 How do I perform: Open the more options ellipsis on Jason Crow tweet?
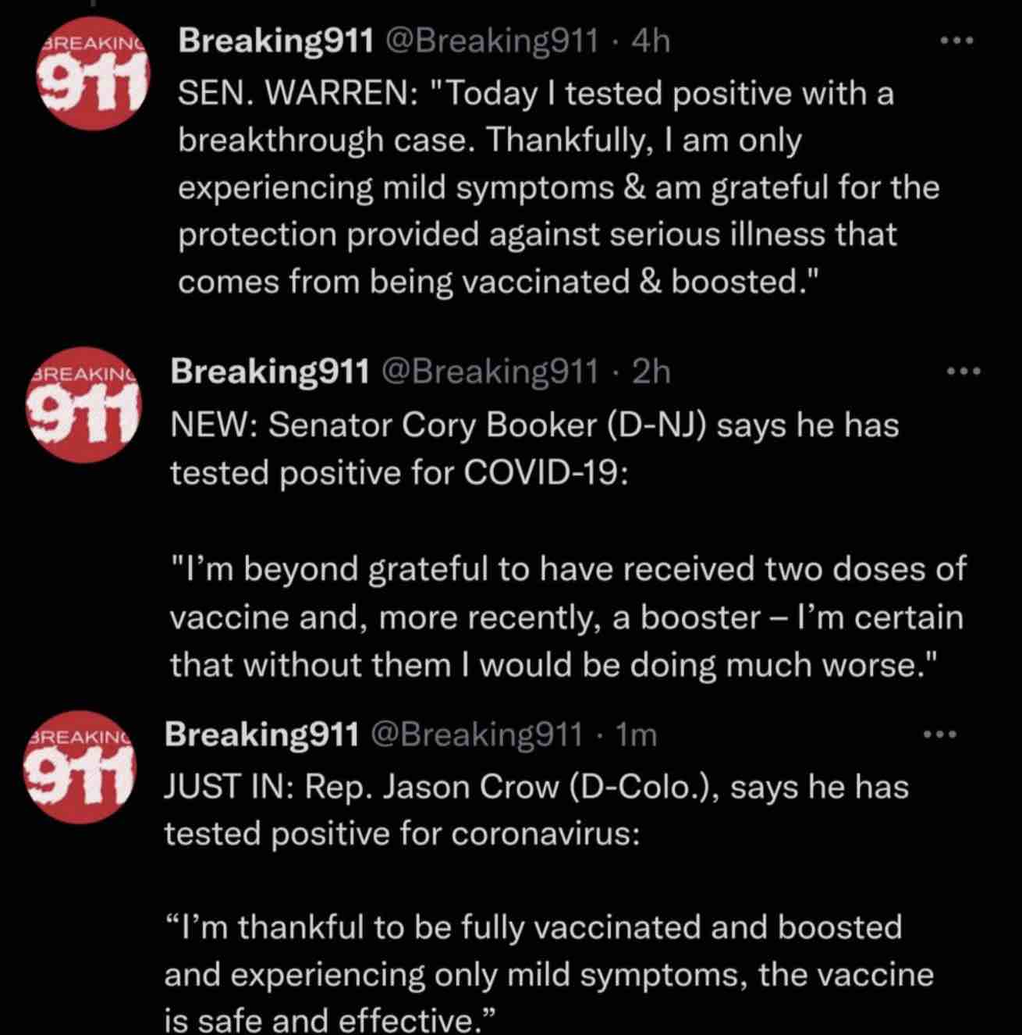[939, 734]
